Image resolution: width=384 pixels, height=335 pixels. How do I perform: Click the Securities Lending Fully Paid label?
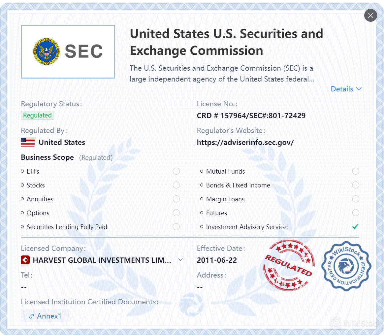point(67,227)
